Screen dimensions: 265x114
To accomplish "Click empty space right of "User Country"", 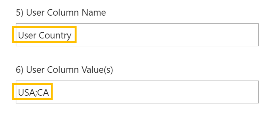I will point(167,35).
